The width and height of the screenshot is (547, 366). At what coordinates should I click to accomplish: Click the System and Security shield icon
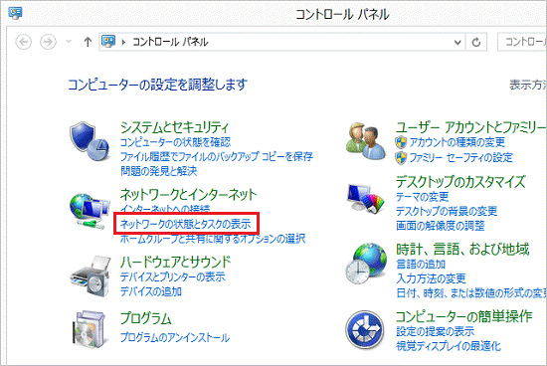click(90, 141)
